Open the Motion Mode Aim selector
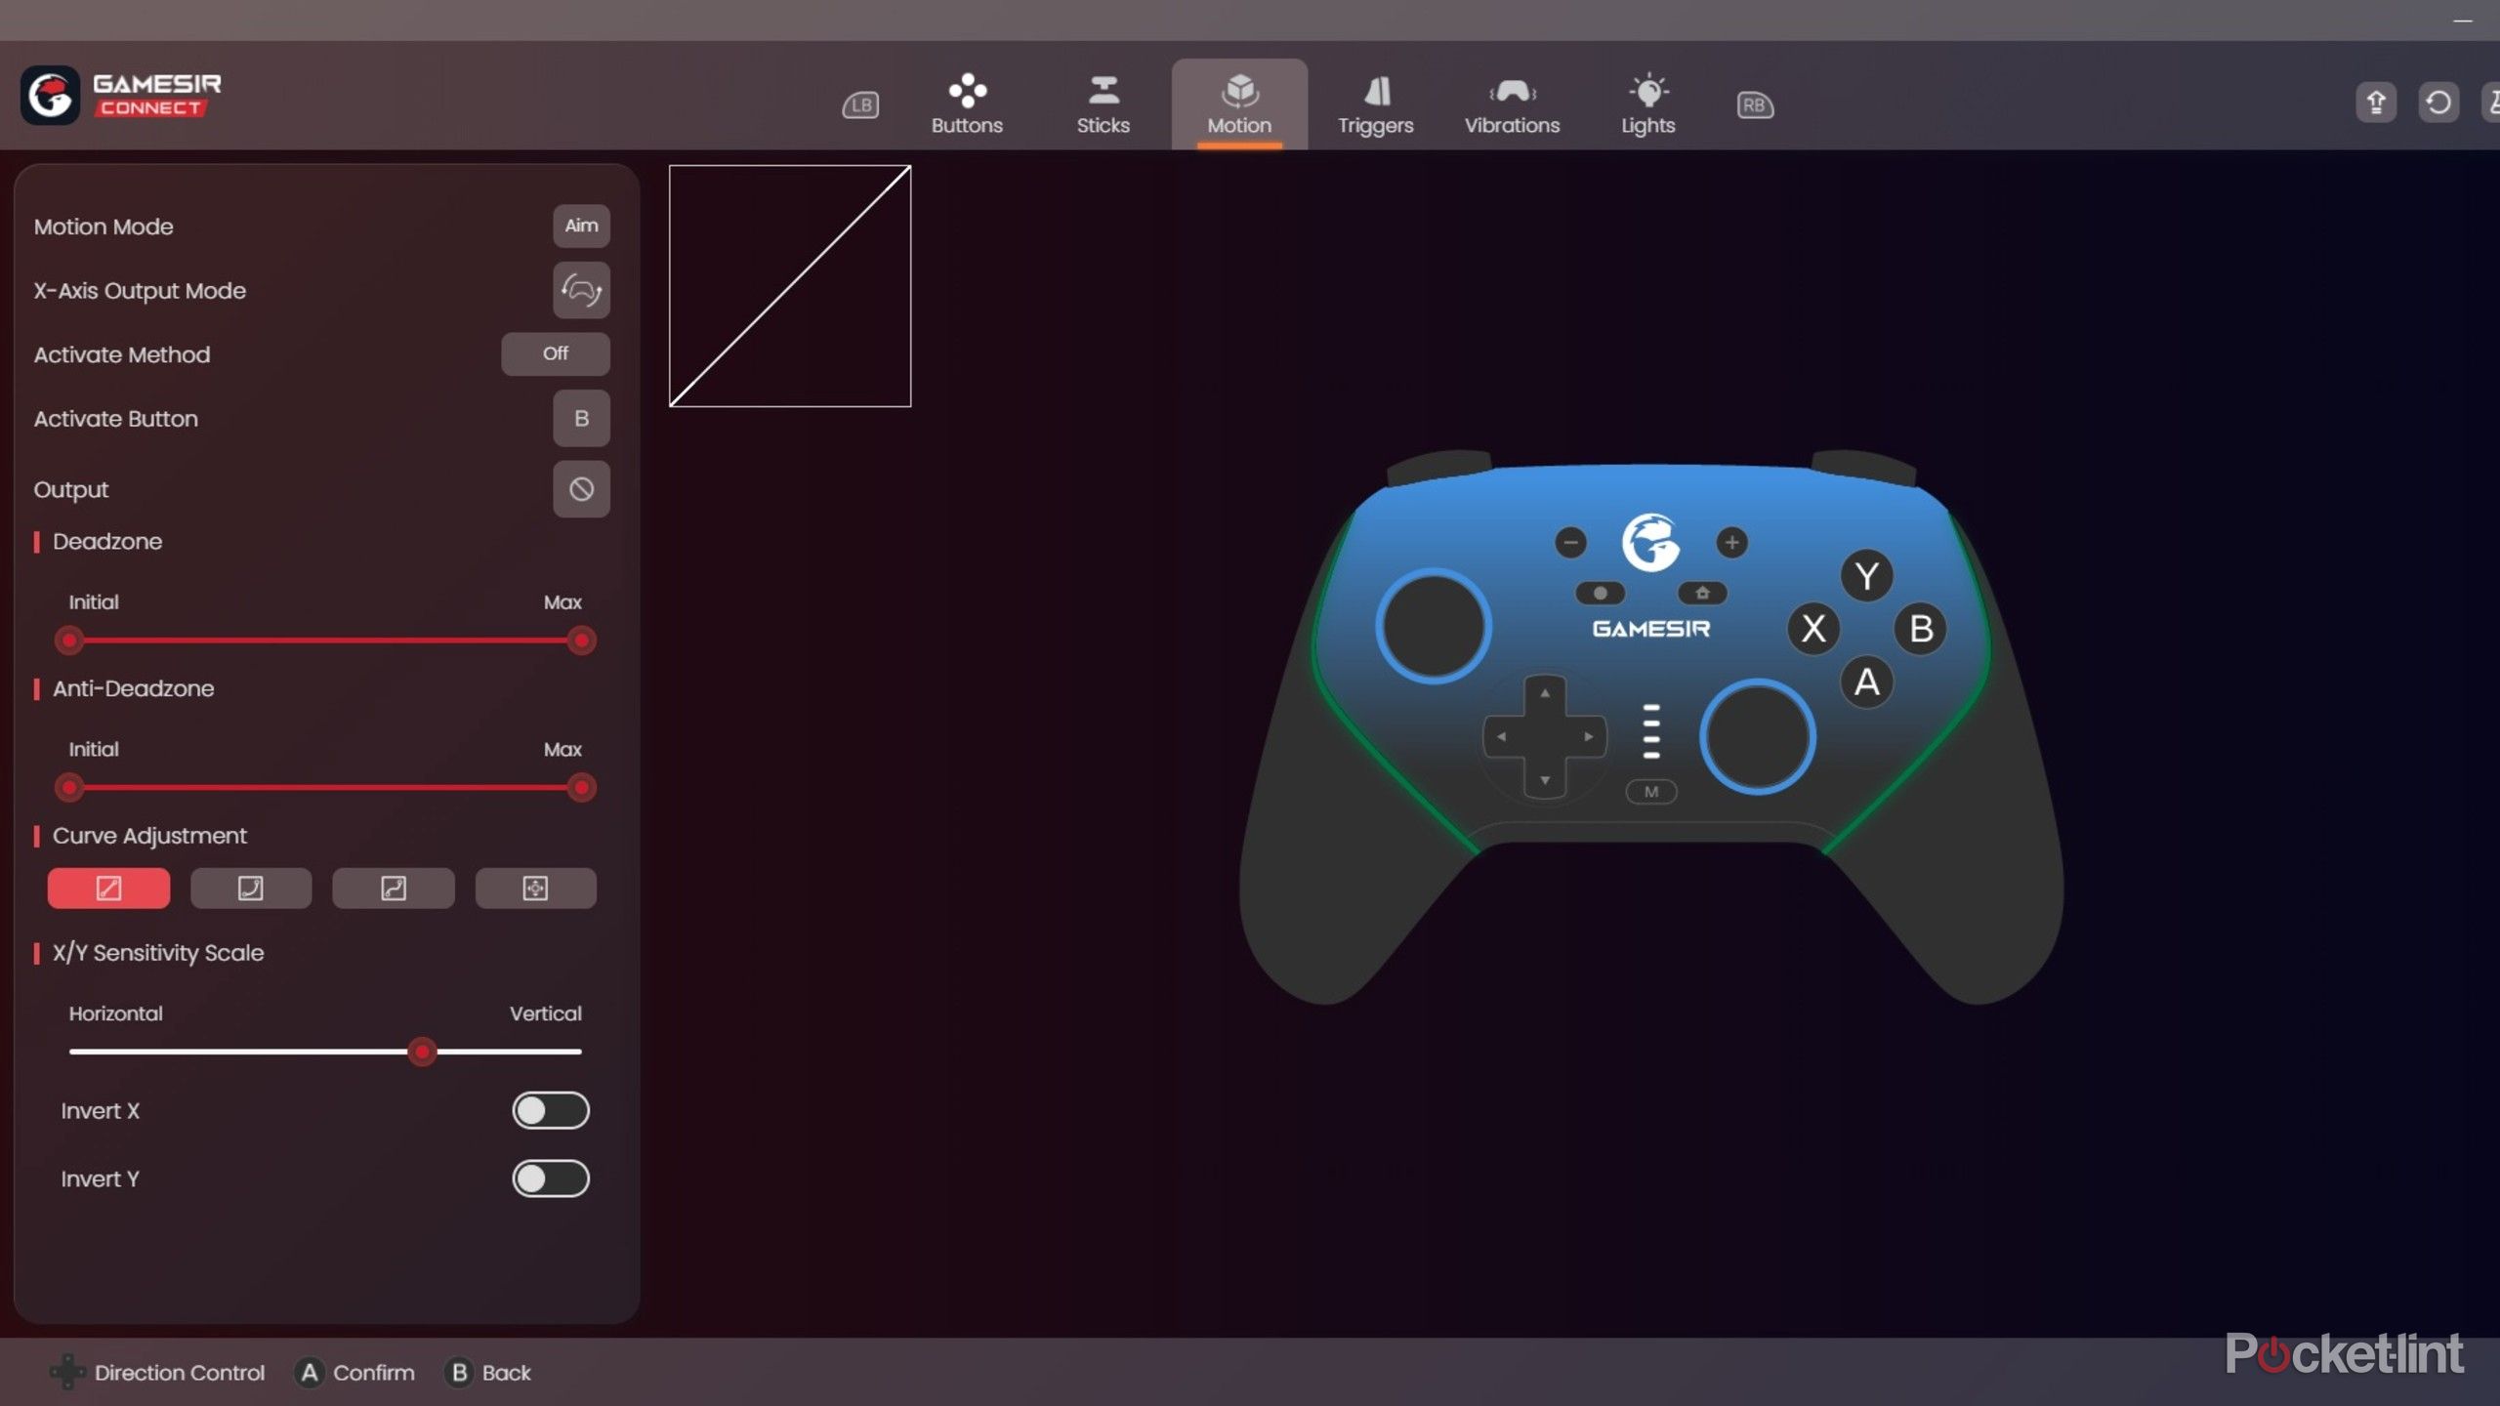 [581, 226]
